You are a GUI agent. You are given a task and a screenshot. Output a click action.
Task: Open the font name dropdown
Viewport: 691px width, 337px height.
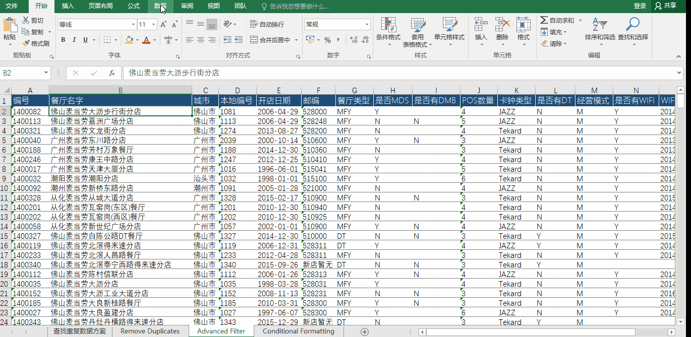pos(134,25)
